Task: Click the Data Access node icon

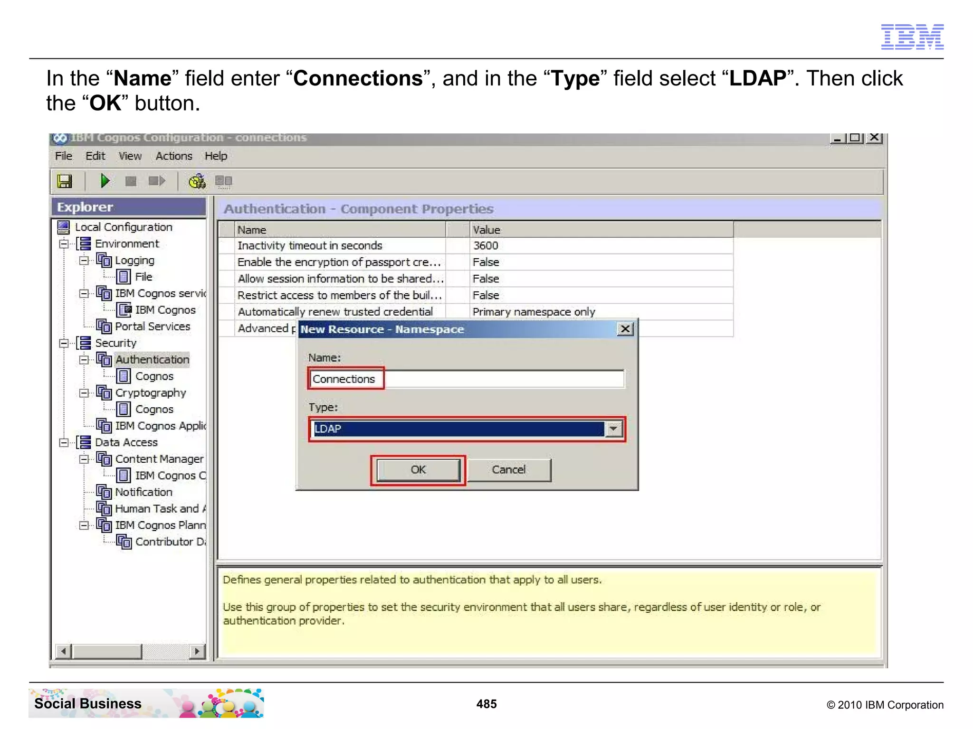Action: [x=84, y=442]
